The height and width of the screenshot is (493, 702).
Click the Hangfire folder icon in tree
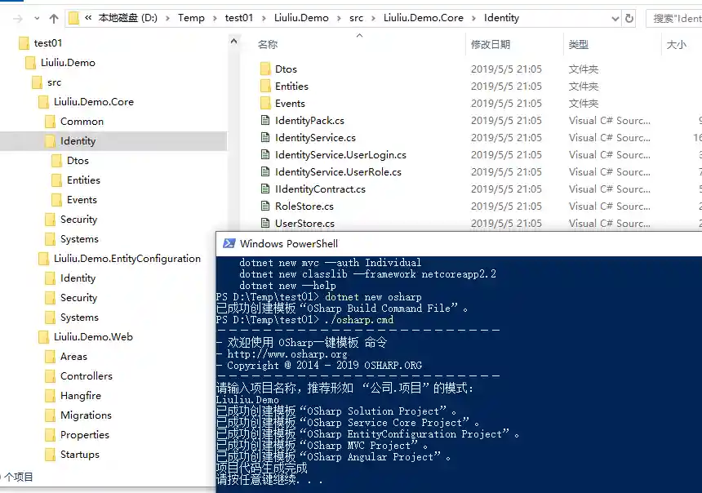(x=50, y=396)
